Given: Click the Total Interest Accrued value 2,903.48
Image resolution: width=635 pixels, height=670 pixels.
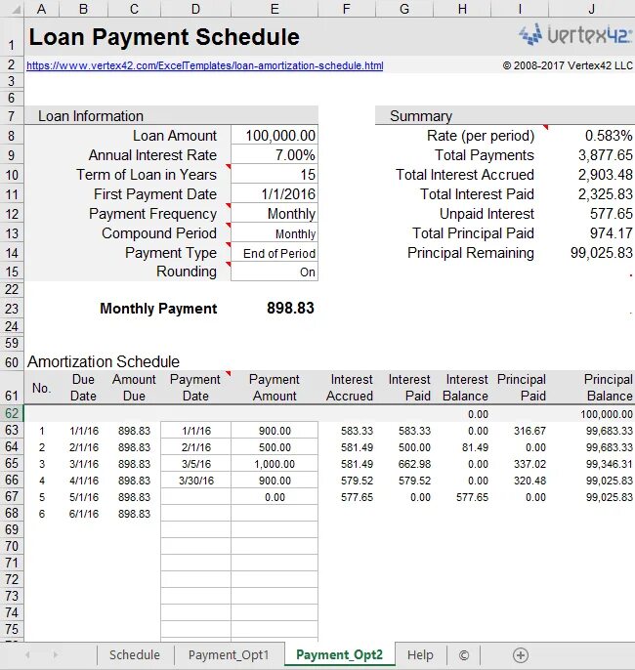Looking at the screenshot, I should [x=605, y=174].
